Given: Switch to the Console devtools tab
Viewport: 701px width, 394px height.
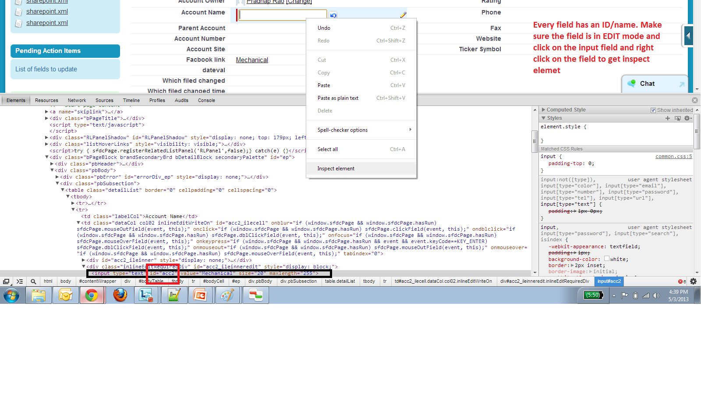Looking at the screenshot, I should 206,100.
